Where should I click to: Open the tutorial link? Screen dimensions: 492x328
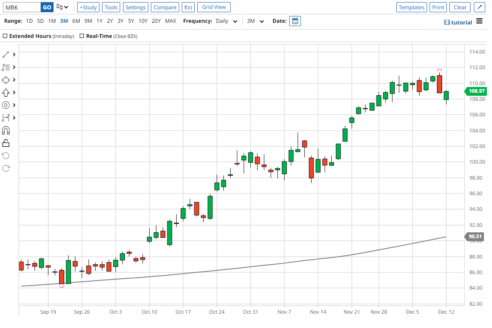(458, 22)
